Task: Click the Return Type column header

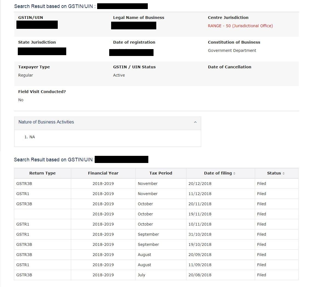Action: [42, 173]
